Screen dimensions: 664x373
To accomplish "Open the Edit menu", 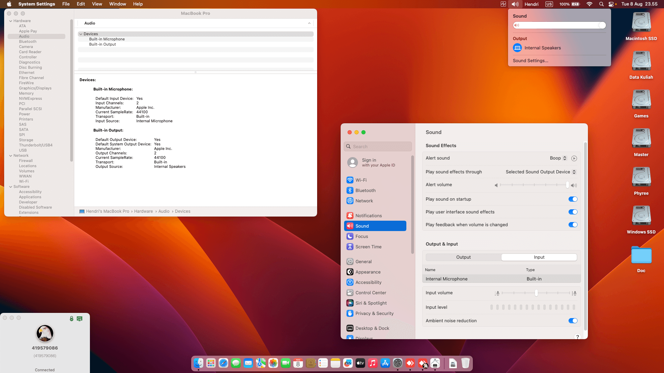I will [x=81, y=4].
